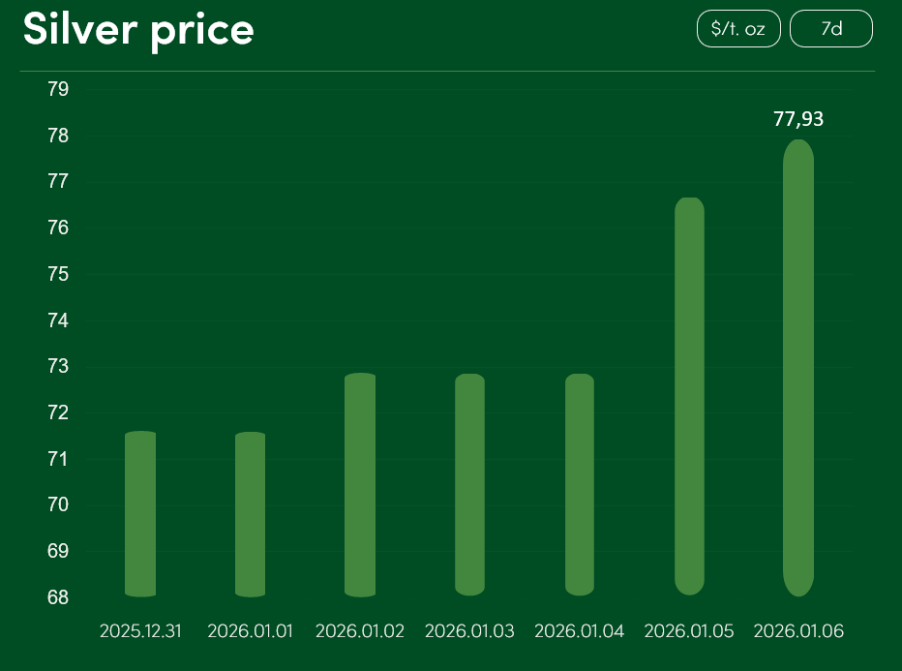Click the 68 y-axis label

[x=58, y=597]
